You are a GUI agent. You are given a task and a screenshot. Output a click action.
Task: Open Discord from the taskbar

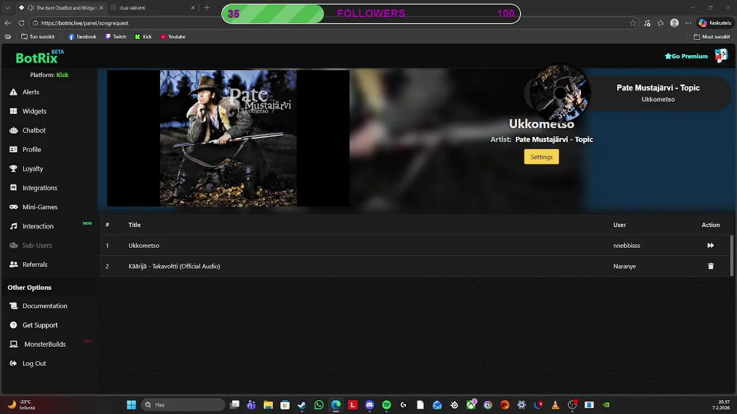[370, 405]
